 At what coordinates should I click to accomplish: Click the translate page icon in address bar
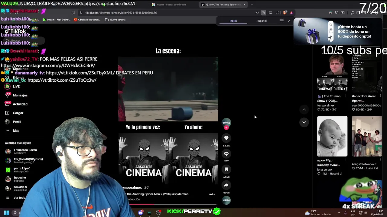point(264,13)
